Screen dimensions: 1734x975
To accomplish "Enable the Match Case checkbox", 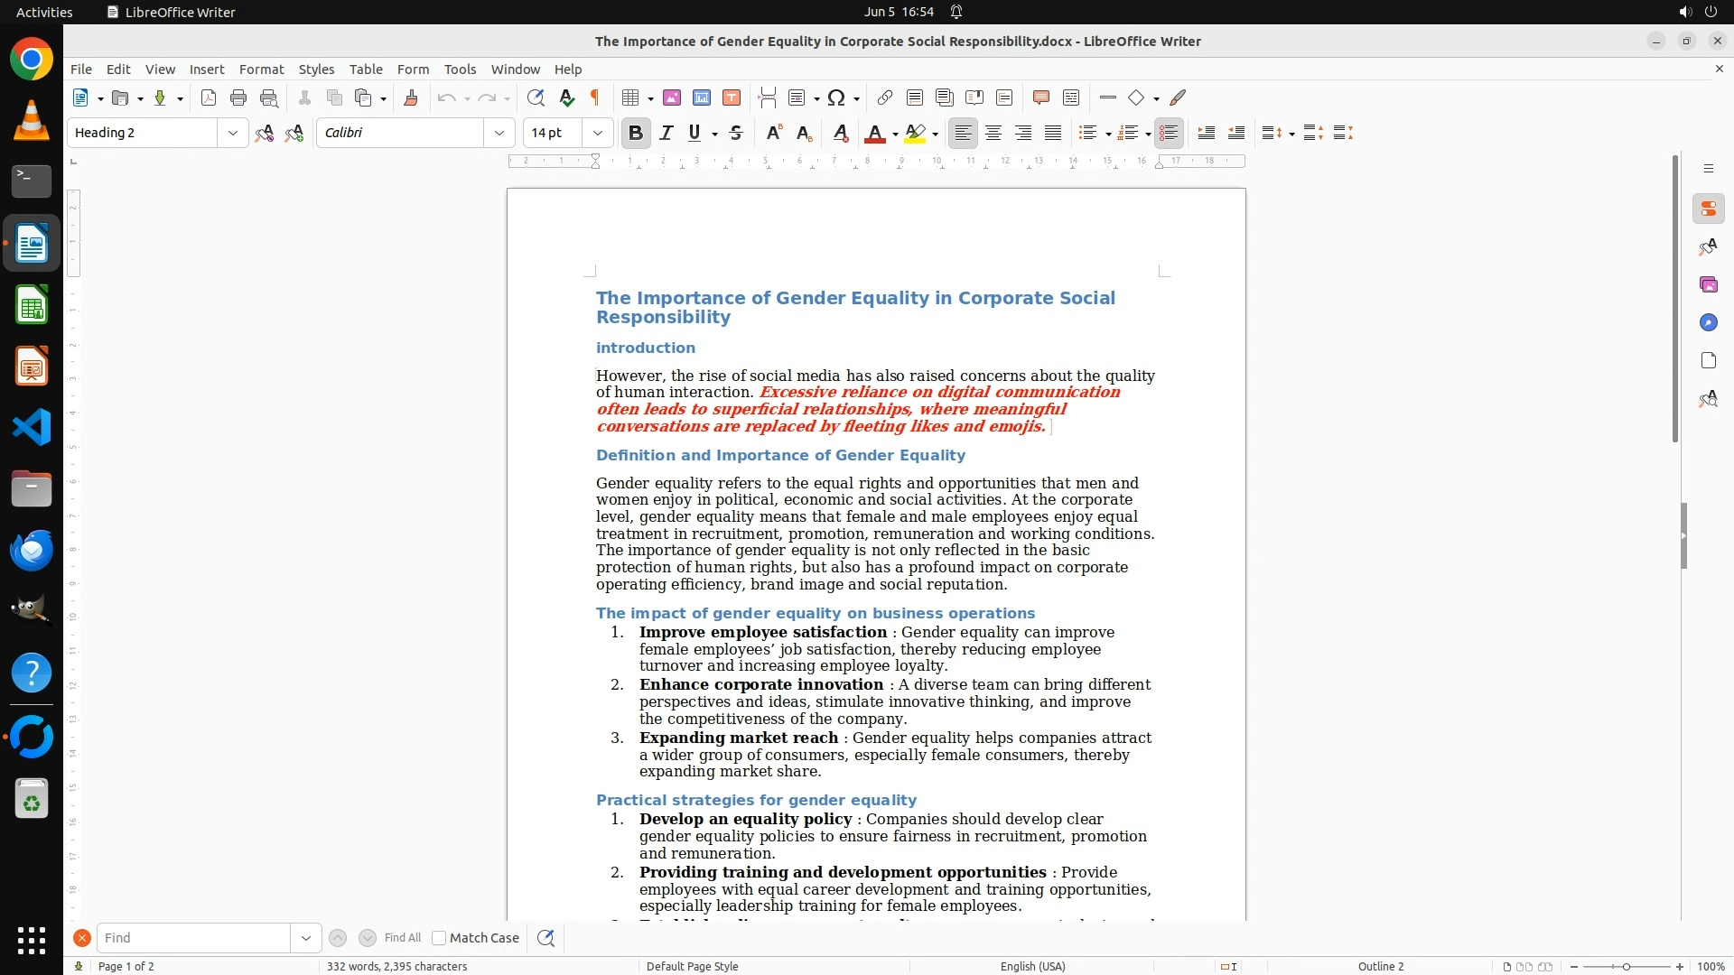I will 439,938.
